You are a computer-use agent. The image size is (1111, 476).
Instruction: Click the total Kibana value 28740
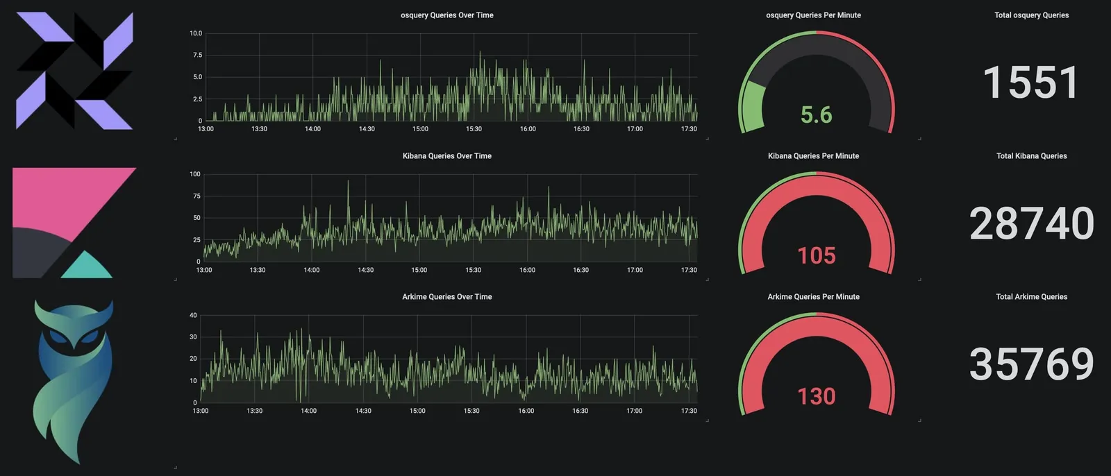(x=1031, y=223)
